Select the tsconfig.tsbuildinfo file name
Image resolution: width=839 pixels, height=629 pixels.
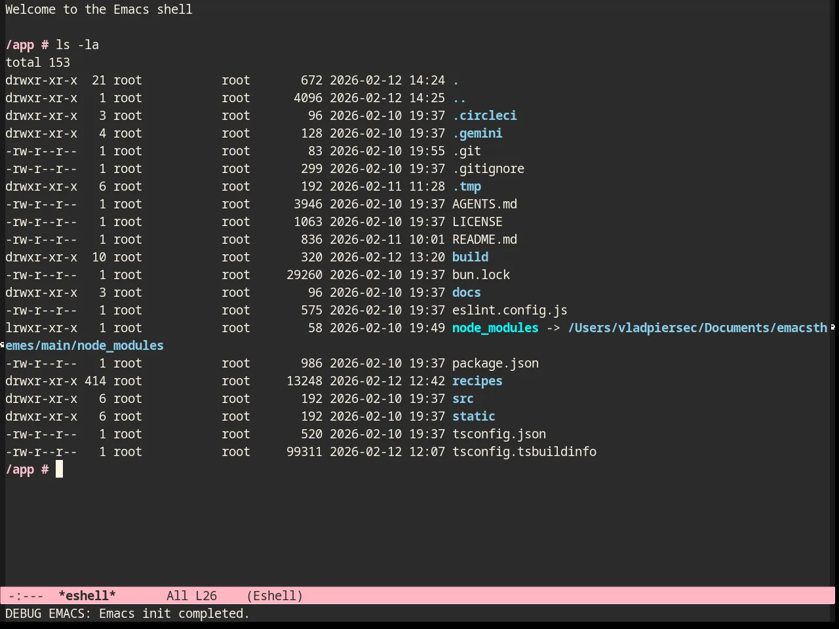[x=524, y=451]
